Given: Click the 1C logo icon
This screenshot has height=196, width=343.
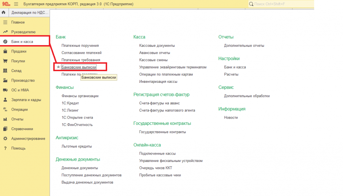Looking at the screenshot, I should (x=6, y=4).
